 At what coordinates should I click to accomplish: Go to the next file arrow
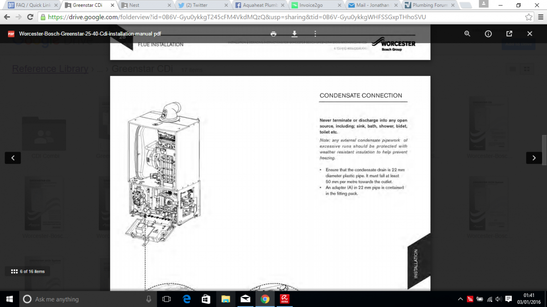[534, 158]
